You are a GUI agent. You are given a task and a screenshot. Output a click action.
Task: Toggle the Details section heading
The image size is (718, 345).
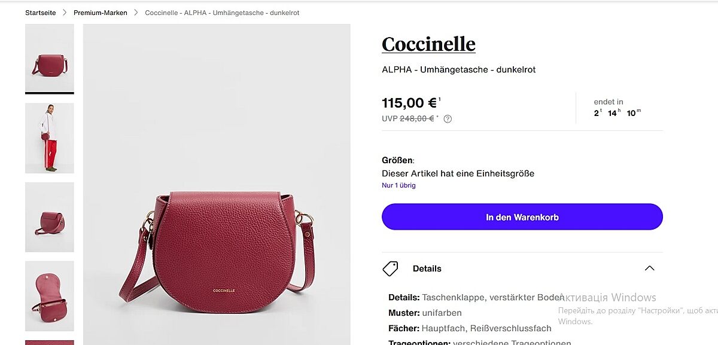(427, 268)
